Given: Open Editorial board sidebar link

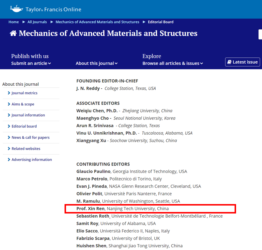Looking at the screenshot, I should 24,126.
